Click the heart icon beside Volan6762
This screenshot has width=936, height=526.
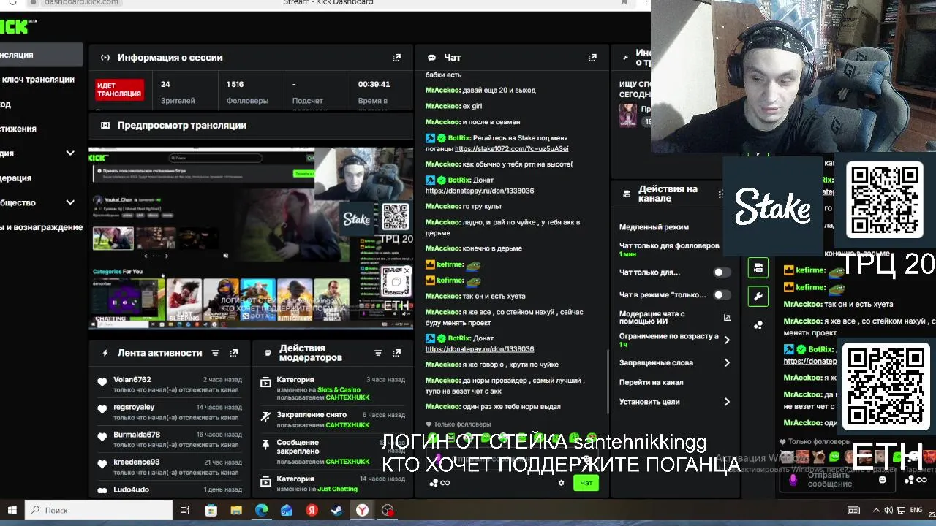click(102, 381)
